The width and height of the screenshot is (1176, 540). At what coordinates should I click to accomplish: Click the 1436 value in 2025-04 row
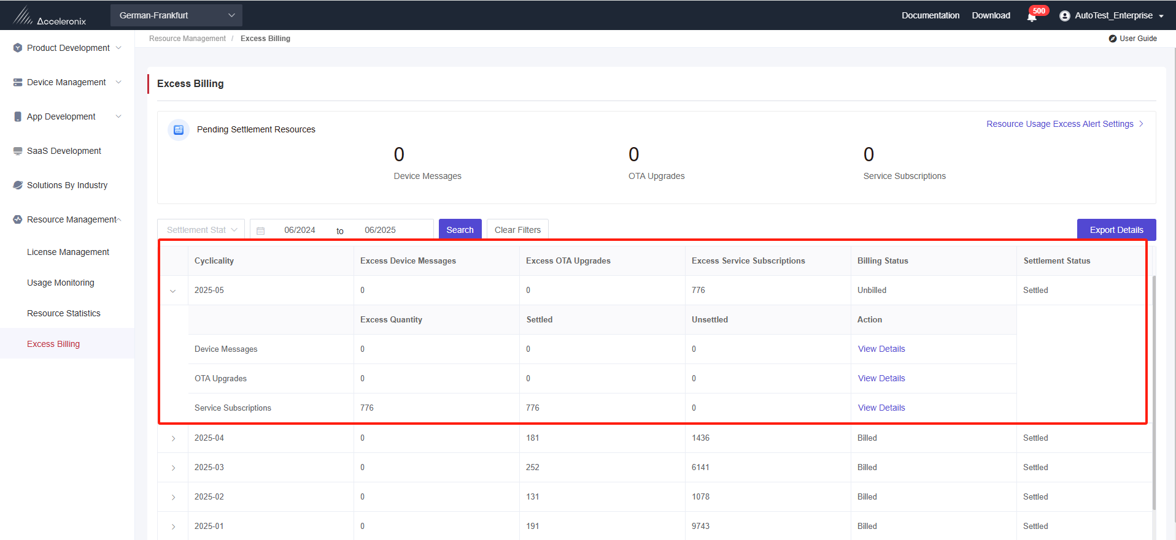click(x=700, y=438)
